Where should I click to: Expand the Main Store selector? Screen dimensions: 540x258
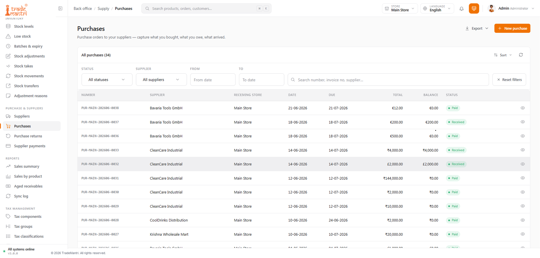coord(400,8)
